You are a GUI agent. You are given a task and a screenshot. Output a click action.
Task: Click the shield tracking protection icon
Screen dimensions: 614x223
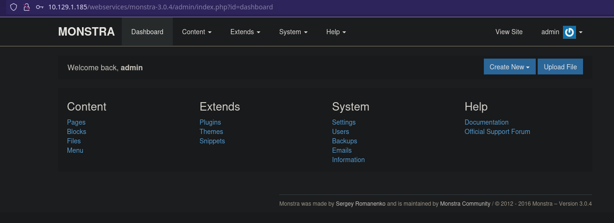coord(14,7)
